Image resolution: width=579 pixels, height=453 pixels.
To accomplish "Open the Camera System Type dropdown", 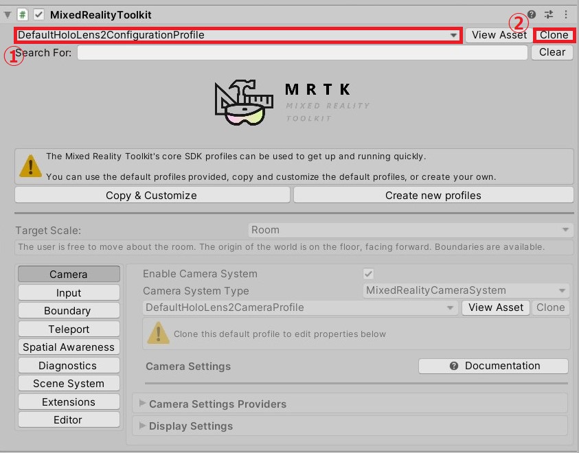I will [466, 291].
